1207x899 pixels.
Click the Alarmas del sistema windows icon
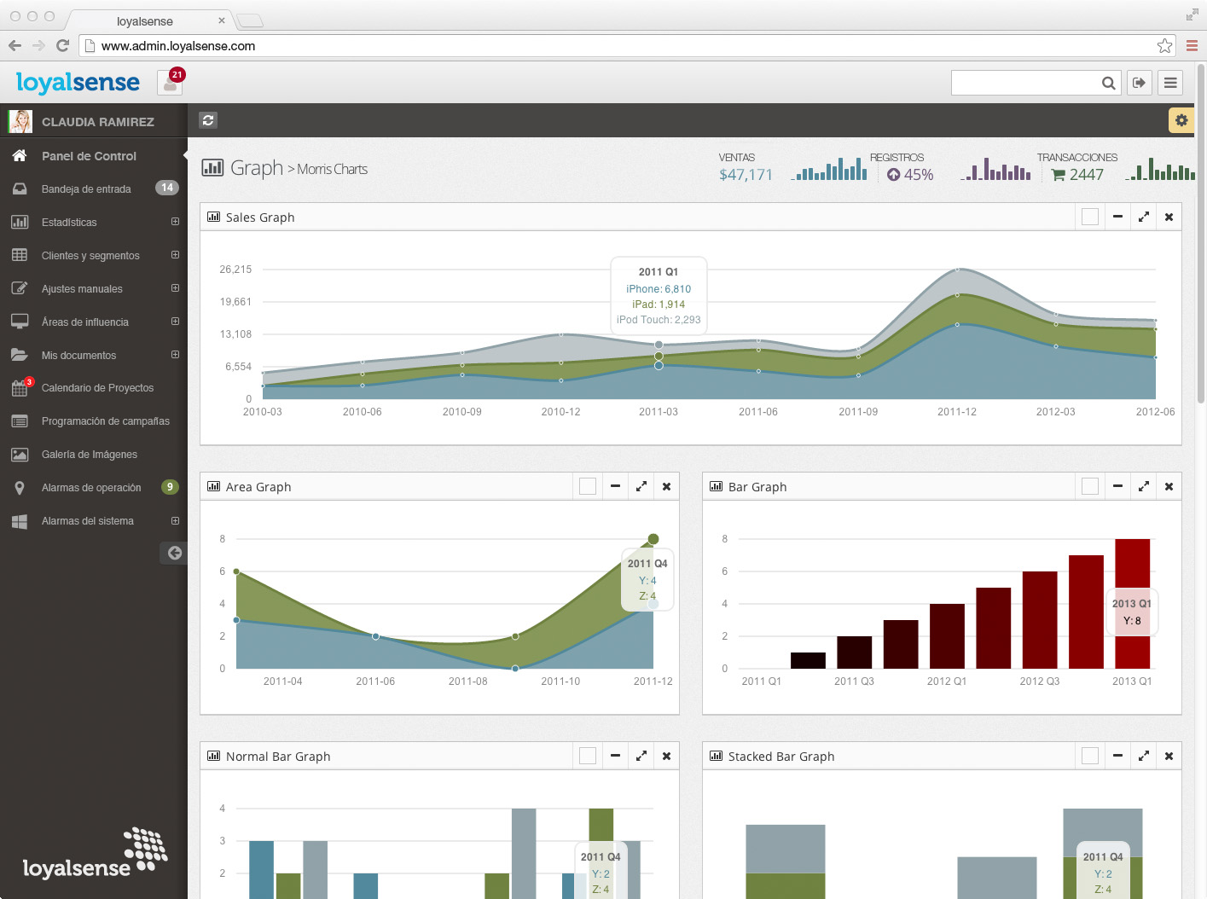point(20,521)
